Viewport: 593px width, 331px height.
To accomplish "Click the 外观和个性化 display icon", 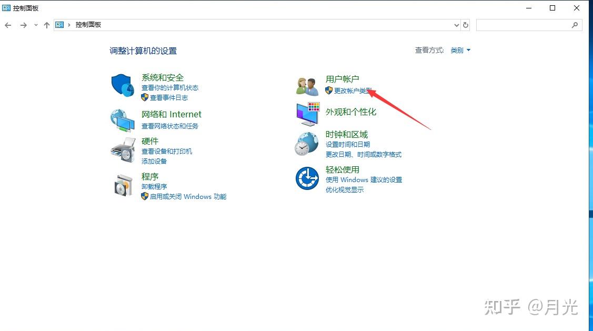I will pos(307,113).
